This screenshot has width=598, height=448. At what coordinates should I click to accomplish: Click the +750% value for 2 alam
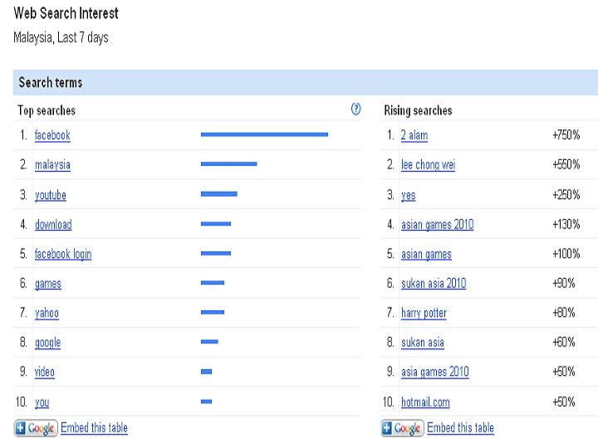pyautogui.click(x=566, y=134)
